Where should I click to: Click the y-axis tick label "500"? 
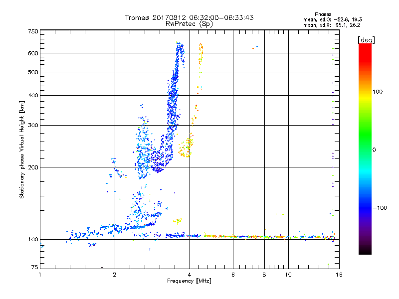pyautogui.click(x=33, y=72)
